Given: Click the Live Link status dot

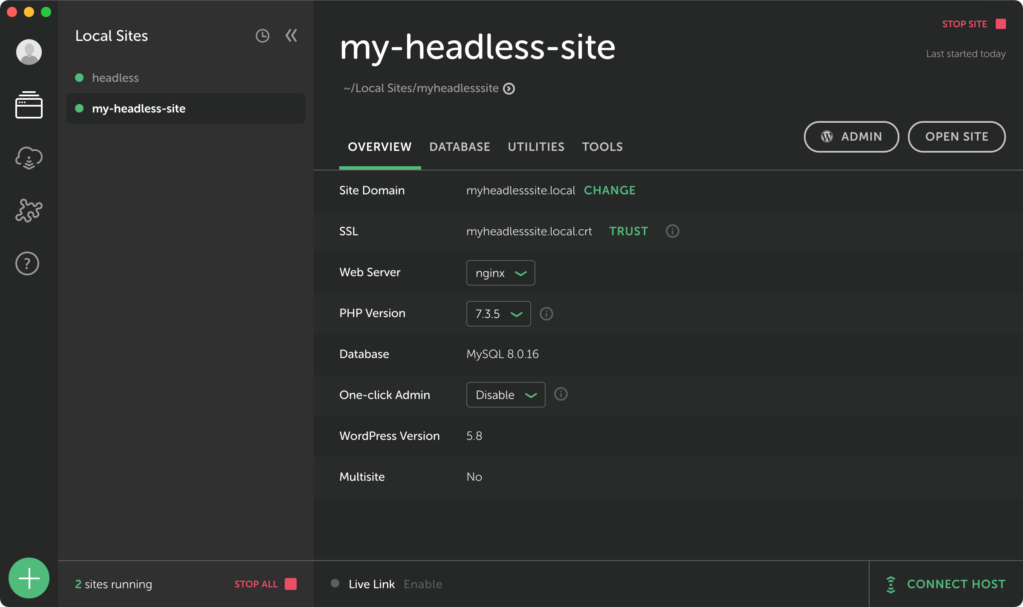Looking at the screenshot, I should pos(335,583).
